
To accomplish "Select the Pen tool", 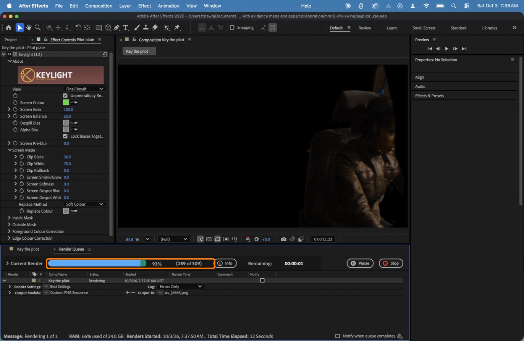I will click(x=116, y=28).
